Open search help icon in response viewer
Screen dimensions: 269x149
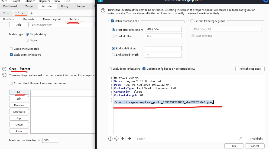pos(110,138)
